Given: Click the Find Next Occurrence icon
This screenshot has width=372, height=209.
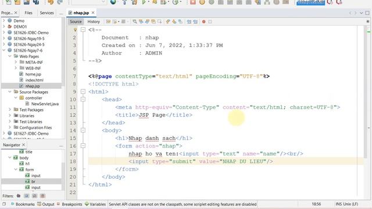Looking at the screenshot, I should pos(147,21).
